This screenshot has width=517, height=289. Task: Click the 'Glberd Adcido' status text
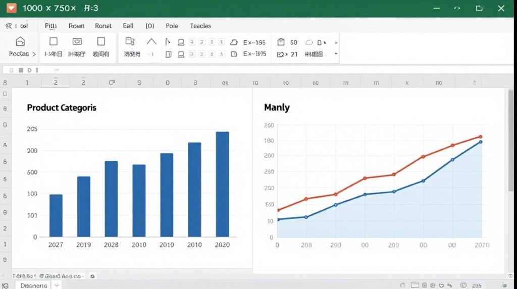point(62,276)
